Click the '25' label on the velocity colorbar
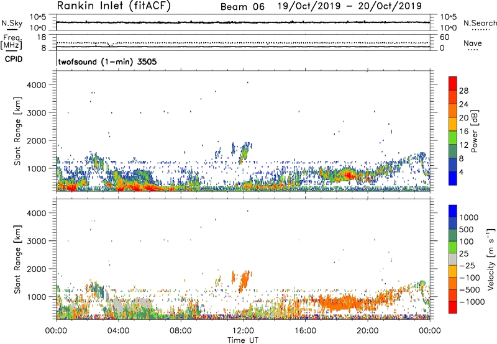 pyautogui.click(x=463, y=254)
